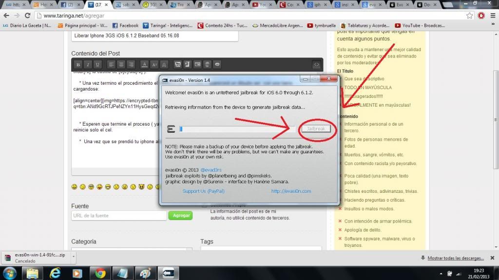The image size is (499, 280).
Task: Switch to the 'sab' tab
Action: coord(125,5)
